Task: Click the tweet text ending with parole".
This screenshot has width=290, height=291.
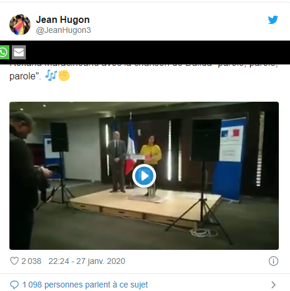Action: pyautogui.click(x=25, y=76)
